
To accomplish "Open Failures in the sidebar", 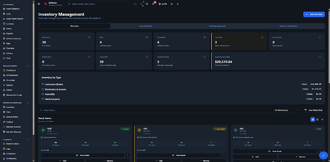I will 8,53.
